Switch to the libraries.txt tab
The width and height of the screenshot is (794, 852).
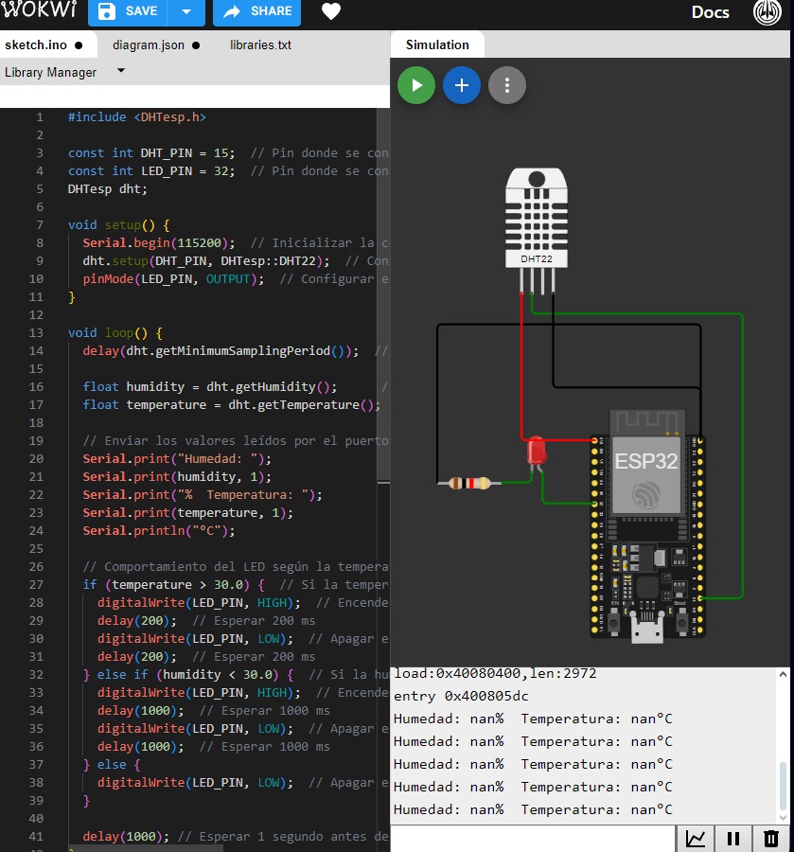point(260,44)
